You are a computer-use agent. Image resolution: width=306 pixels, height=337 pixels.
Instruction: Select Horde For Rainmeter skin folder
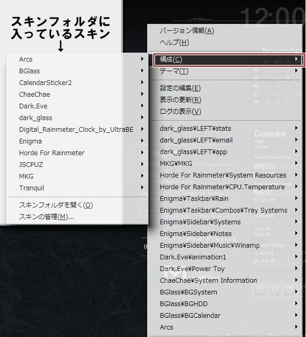(x=78, y=153)
